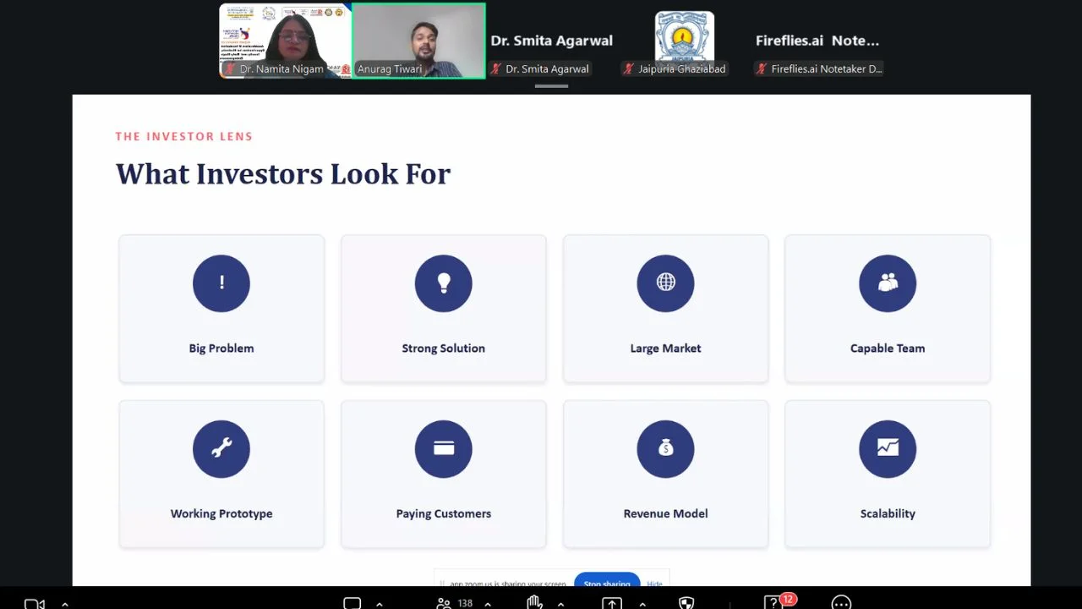Click the Hide link in sharing bar

[655, 584]
